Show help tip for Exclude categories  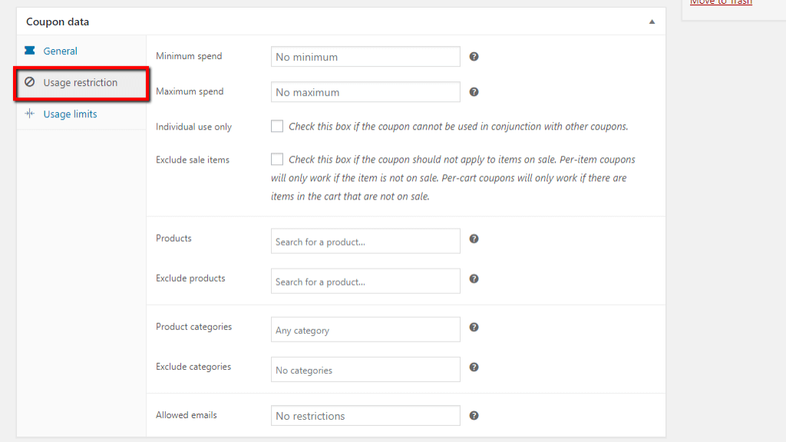click(x=474, y=368)
